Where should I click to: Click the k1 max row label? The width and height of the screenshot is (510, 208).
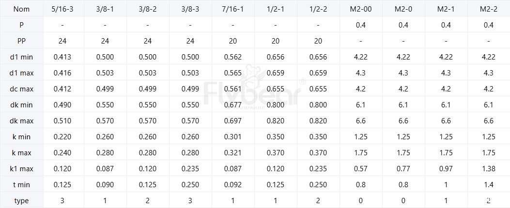coord(21,169)
